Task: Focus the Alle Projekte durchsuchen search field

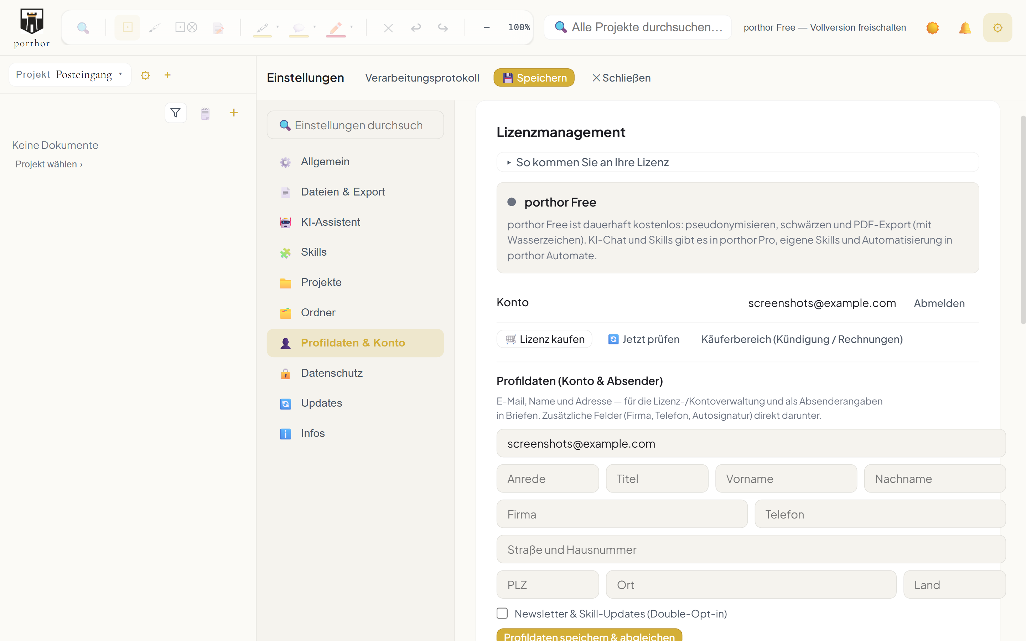Action: pos(638,27)
